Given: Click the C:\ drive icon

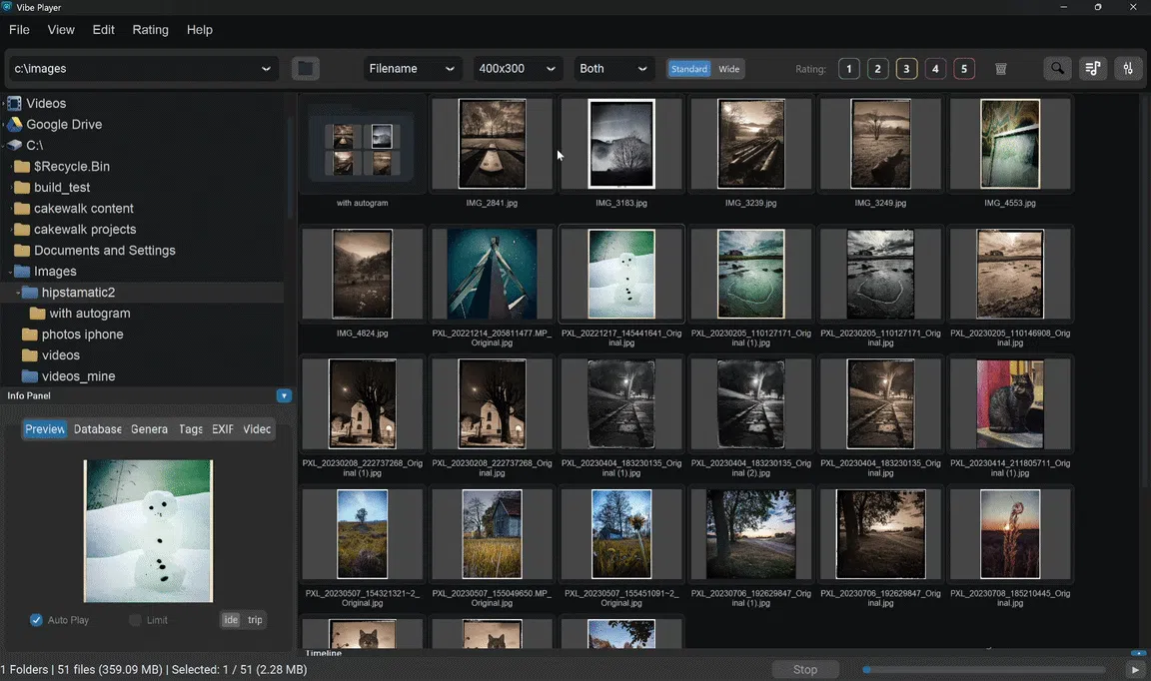Looking at the screenshot, I should pyautogui.click(x=14, y=146).
